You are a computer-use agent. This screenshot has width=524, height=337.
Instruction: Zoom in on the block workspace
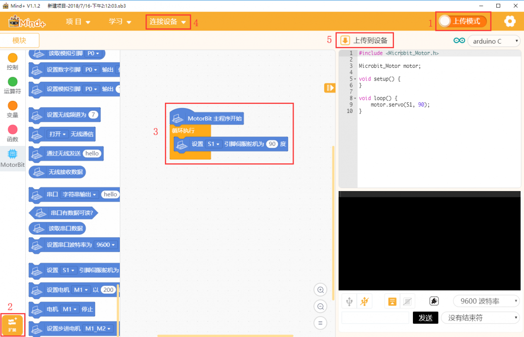point(320,290)
